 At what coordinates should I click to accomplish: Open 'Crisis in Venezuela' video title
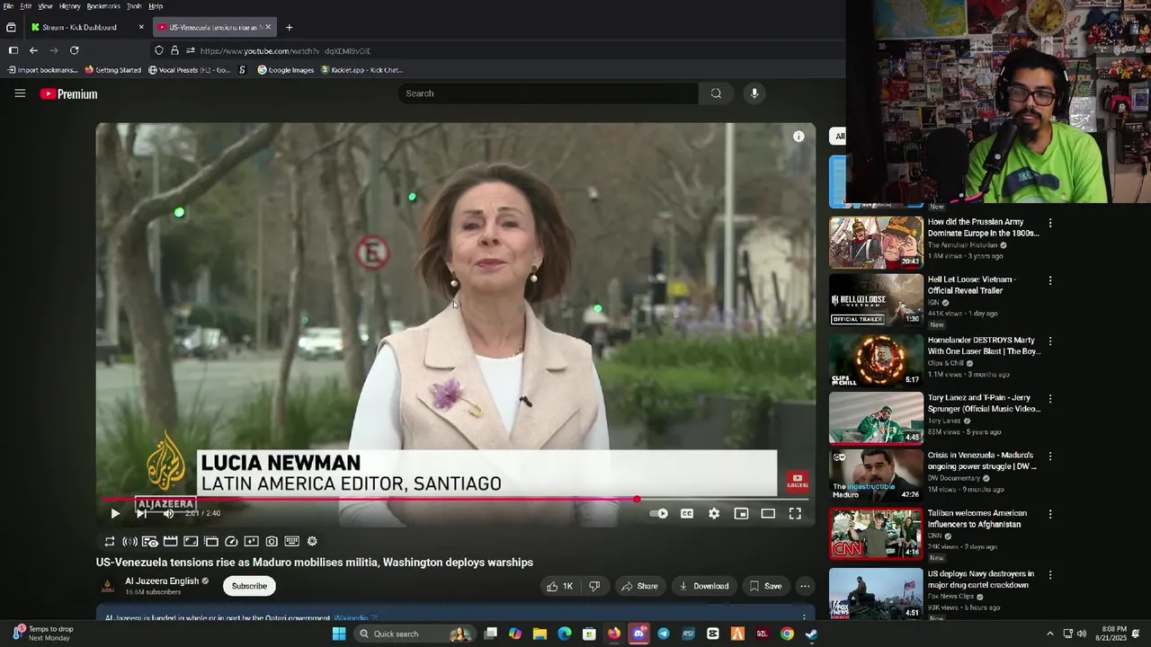(x=981, y=461)
